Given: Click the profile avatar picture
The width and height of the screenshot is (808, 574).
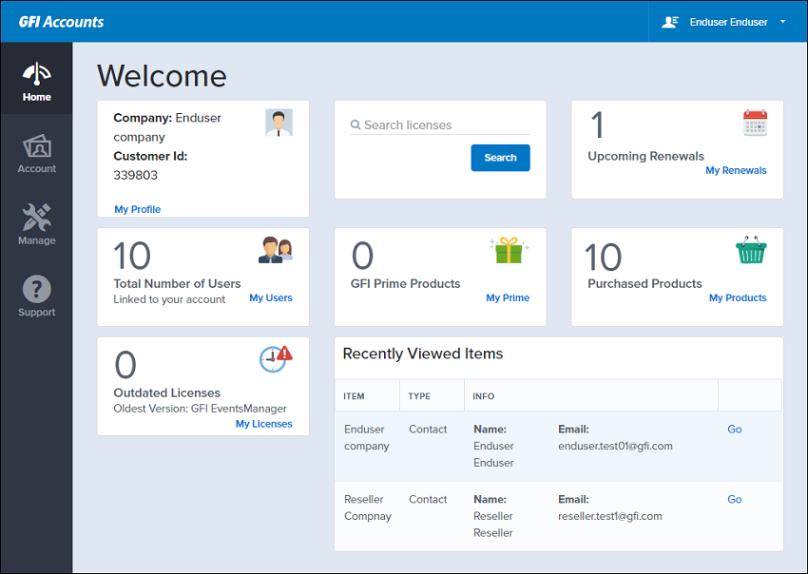Looking at the screenshot, I should point(279,123).
